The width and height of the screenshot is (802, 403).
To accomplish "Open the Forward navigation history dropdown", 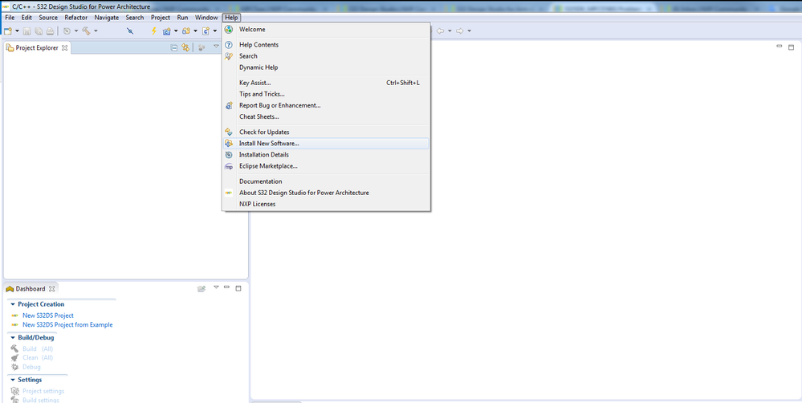I will click(469, 31).
